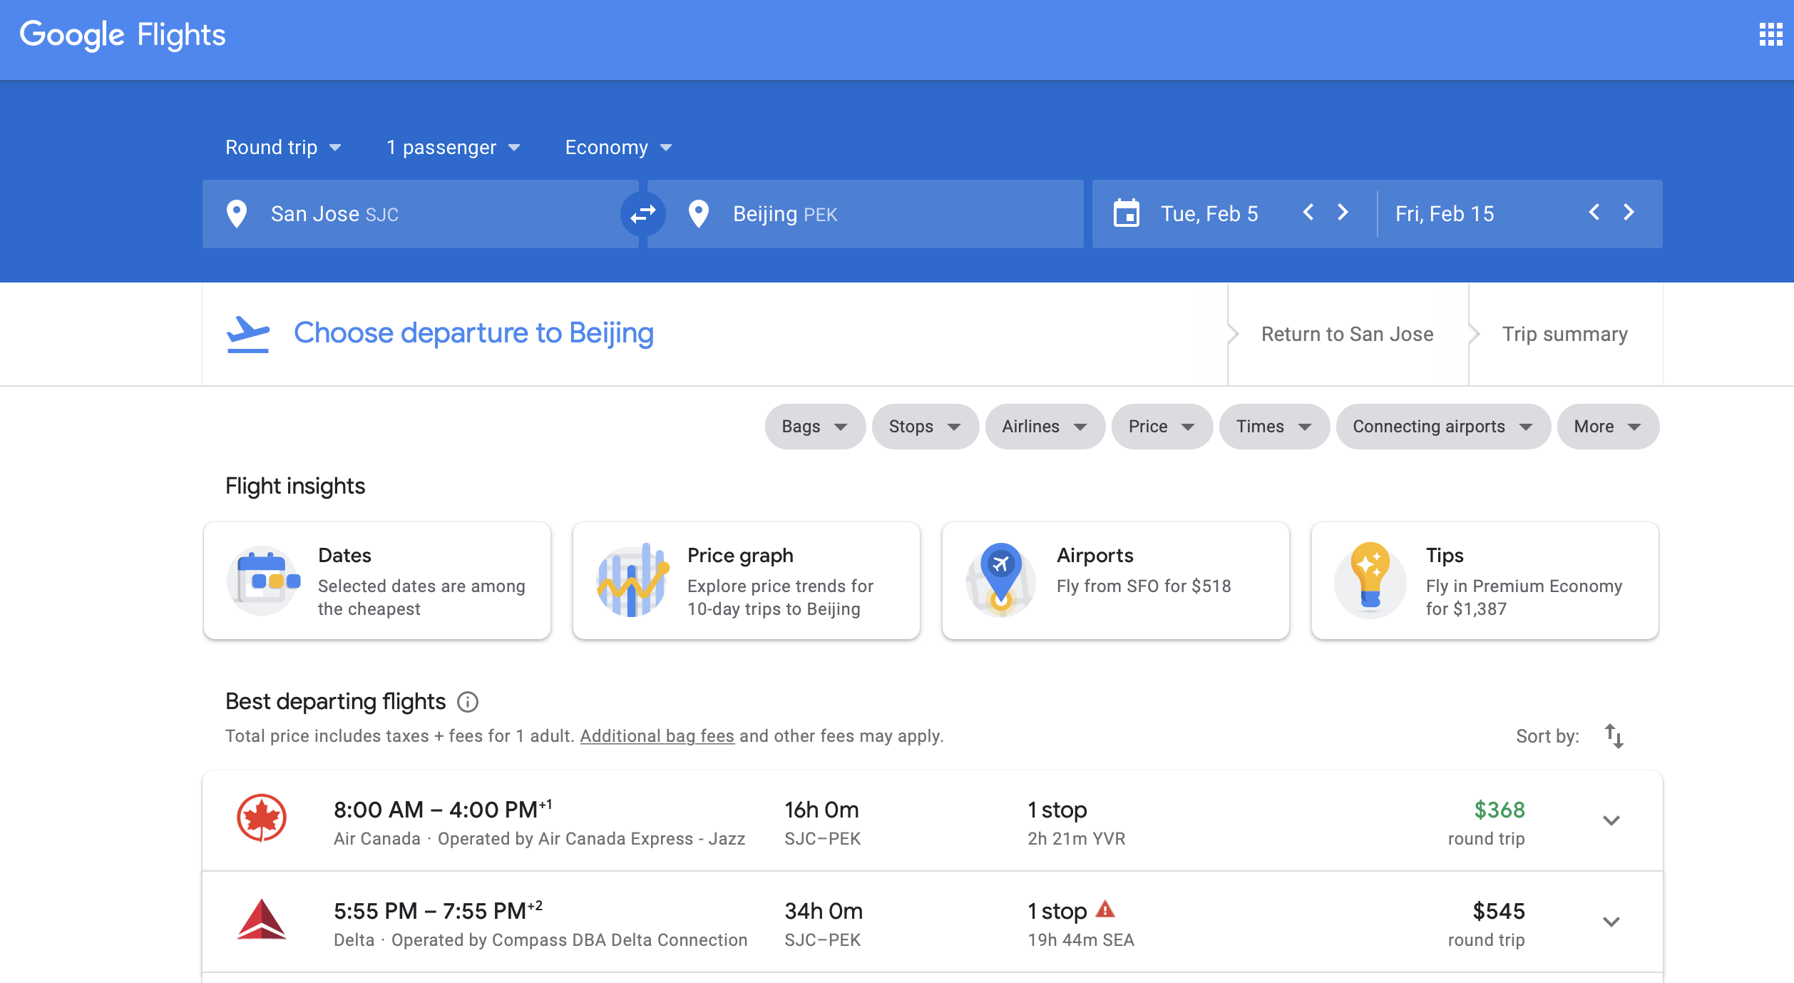Screen dimensions: 1794x983
Task: Open the Airports insight card
Action: [1116, 581]
